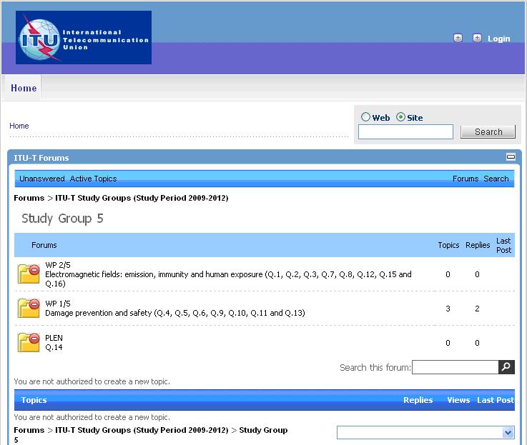Open the Home navigation tab
527x445 pixels.
click(x=24, y=88)
